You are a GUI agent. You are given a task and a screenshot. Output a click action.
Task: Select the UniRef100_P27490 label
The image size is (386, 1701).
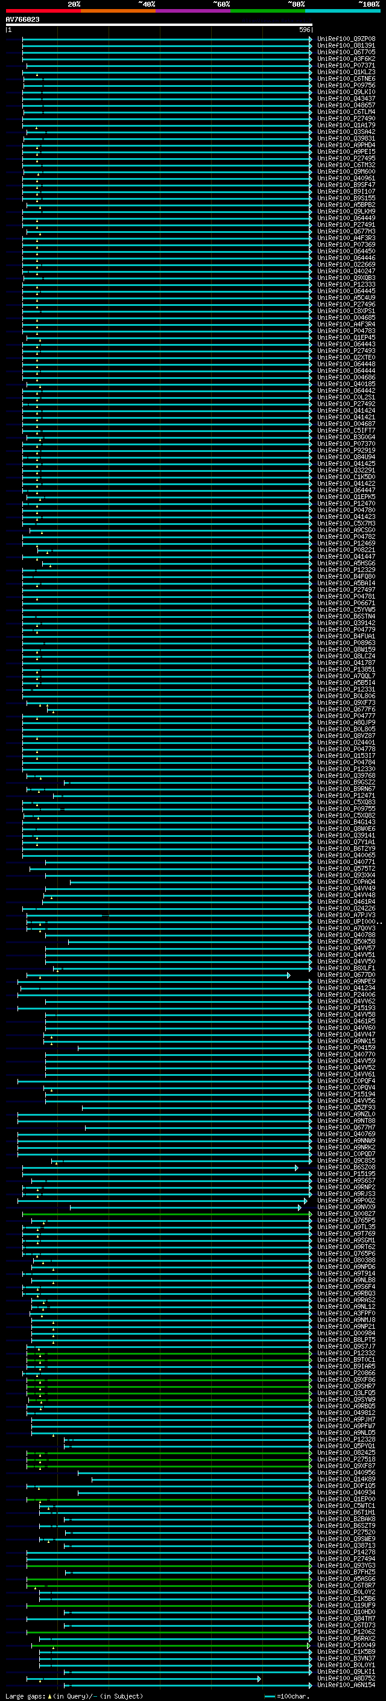pos(346,118)
